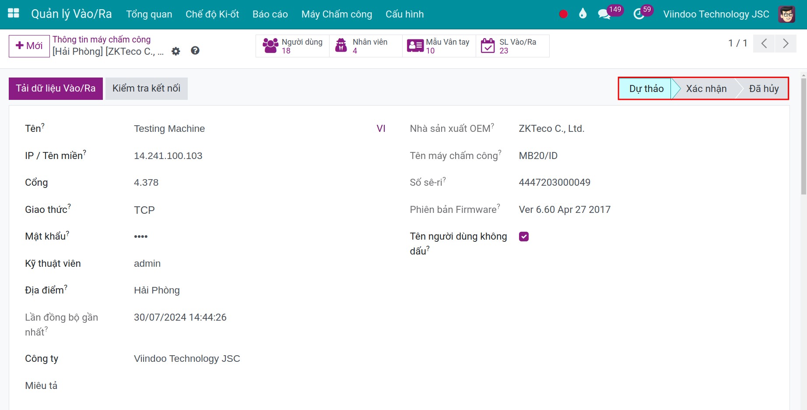This screenshot has height=410, width=807.
Task: Click the red recording dot icon
Action: (563, 14)
